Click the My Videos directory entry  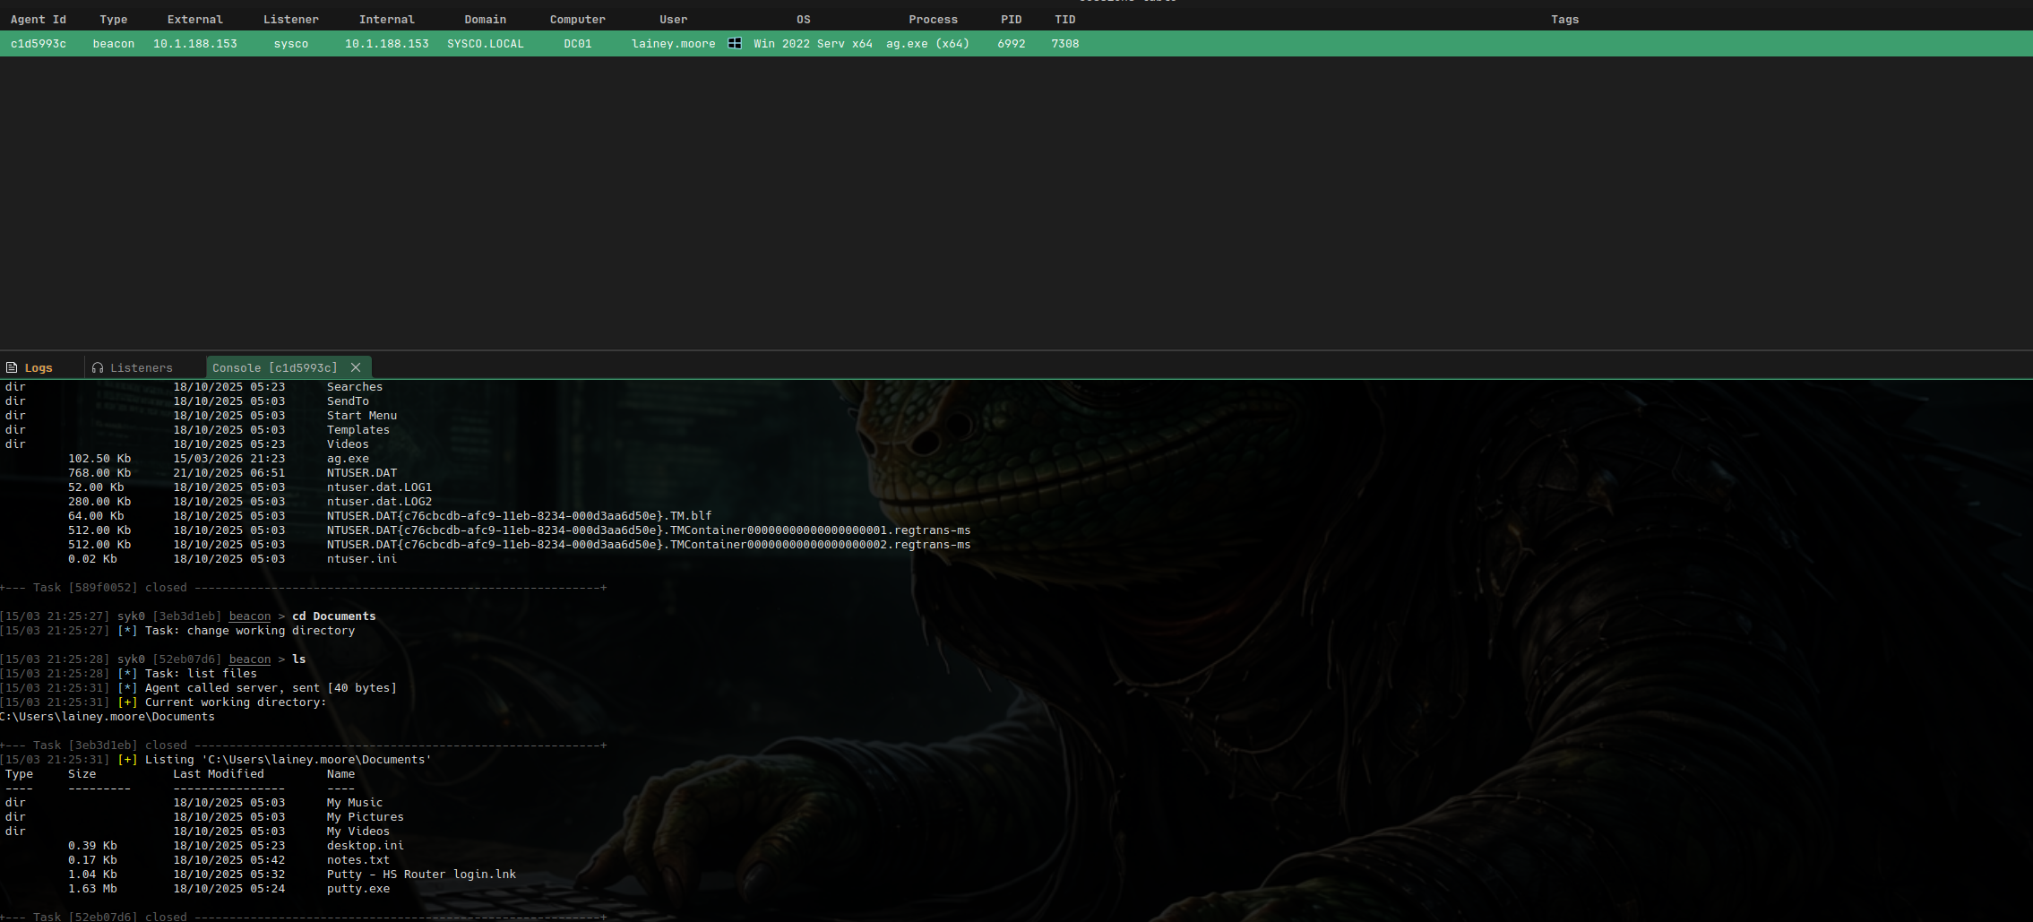point(358,832)
